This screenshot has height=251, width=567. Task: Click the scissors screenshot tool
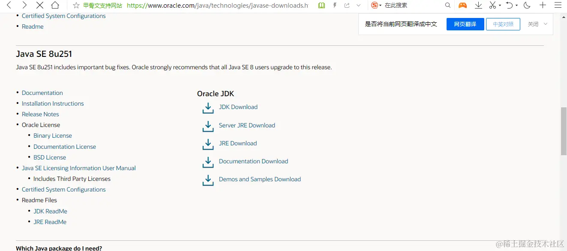tap(493, 5)
